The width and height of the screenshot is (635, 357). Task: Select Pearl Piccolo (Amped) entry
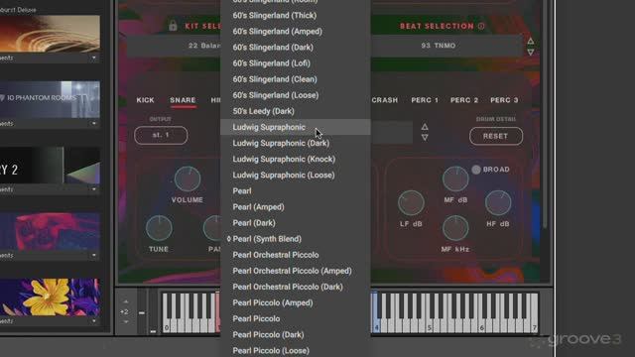click(x=296, y=303)
